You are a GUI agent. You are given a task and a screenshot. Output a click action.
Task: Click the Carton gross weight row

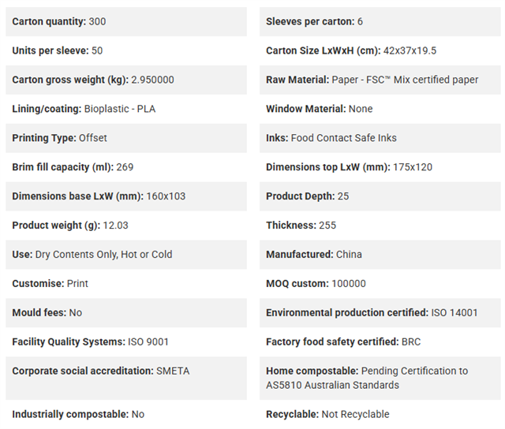tap(126, 80)
